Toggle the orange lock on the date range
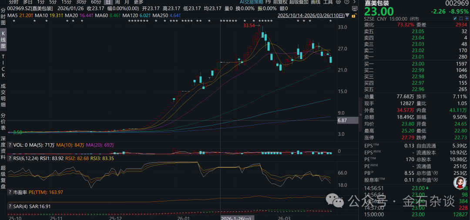Viewport: 470px width, 220px height. tap(354, 16)
